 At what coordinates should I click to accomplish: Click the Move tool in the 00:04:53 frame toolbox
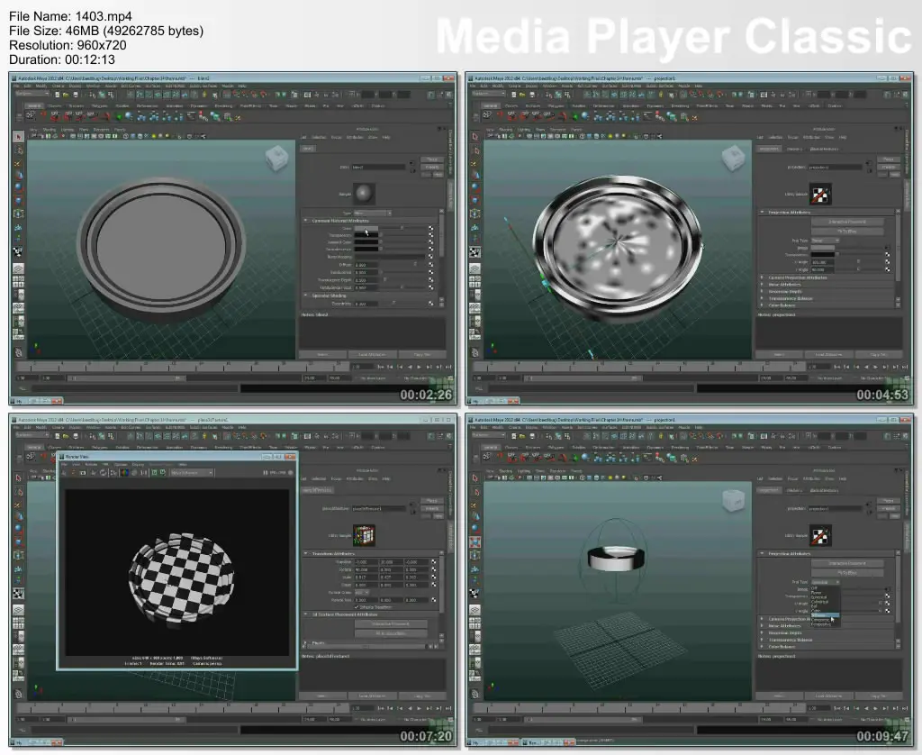click(475, 175)
